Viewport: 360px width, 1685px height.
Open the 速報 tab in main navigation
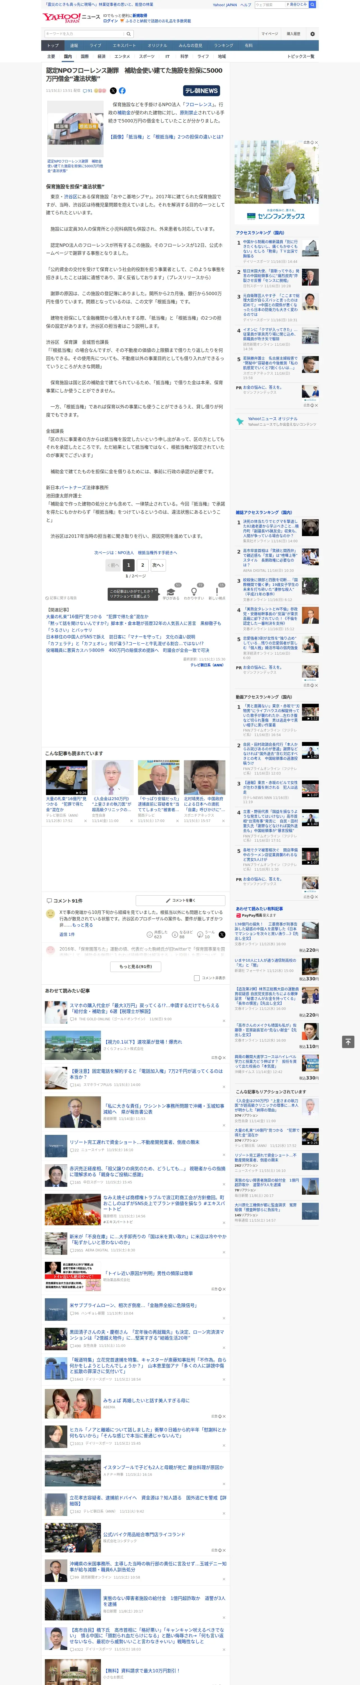[x=74, y=45]
